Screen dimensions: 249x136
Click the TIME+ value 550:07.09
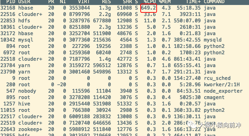pos(187,21)
